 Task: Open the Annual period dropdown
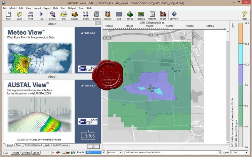tap(120, 152)
